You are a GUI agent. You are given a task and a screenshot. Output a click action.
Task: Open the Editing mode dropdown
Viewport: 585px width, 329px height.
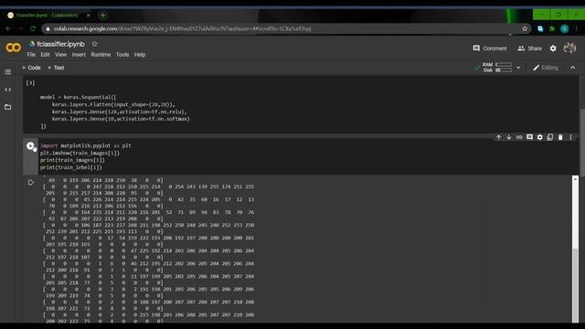pos(546,68)
